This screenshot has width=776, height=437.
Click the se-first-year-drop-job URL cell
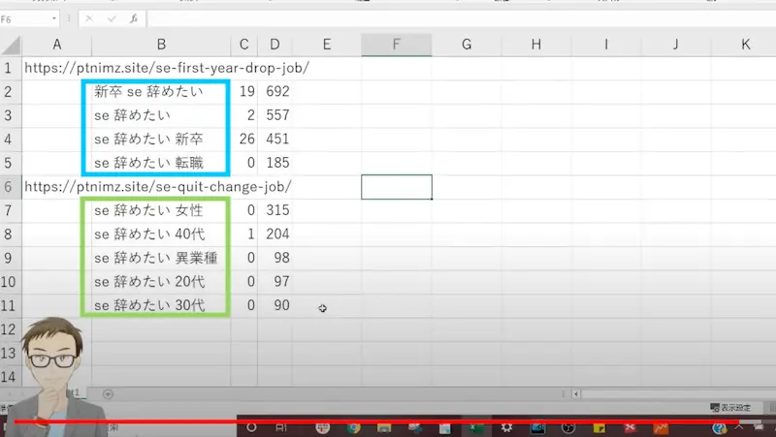[x=166, y=68]
